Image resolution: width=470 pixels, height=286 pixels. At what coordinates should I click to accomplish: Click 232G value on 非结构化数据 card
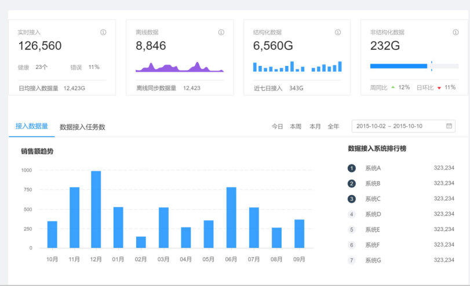(x=385, y=46)
